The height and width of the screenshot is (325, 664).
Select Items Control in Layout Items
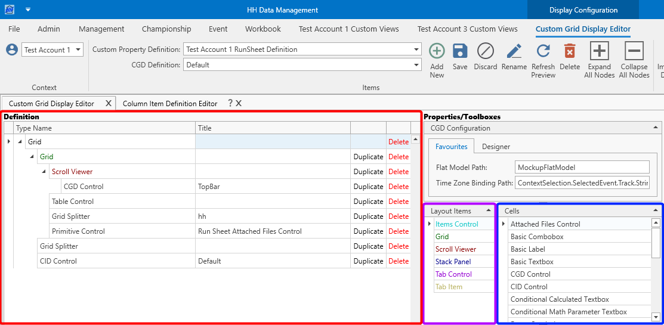(464, 224)
